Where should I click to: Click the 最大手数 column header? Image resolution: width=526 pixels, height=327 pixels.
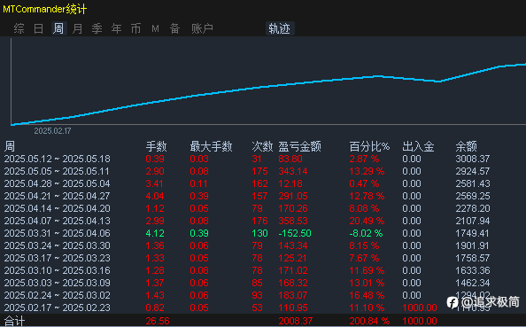pyautogui.click(x=211, y=146)
